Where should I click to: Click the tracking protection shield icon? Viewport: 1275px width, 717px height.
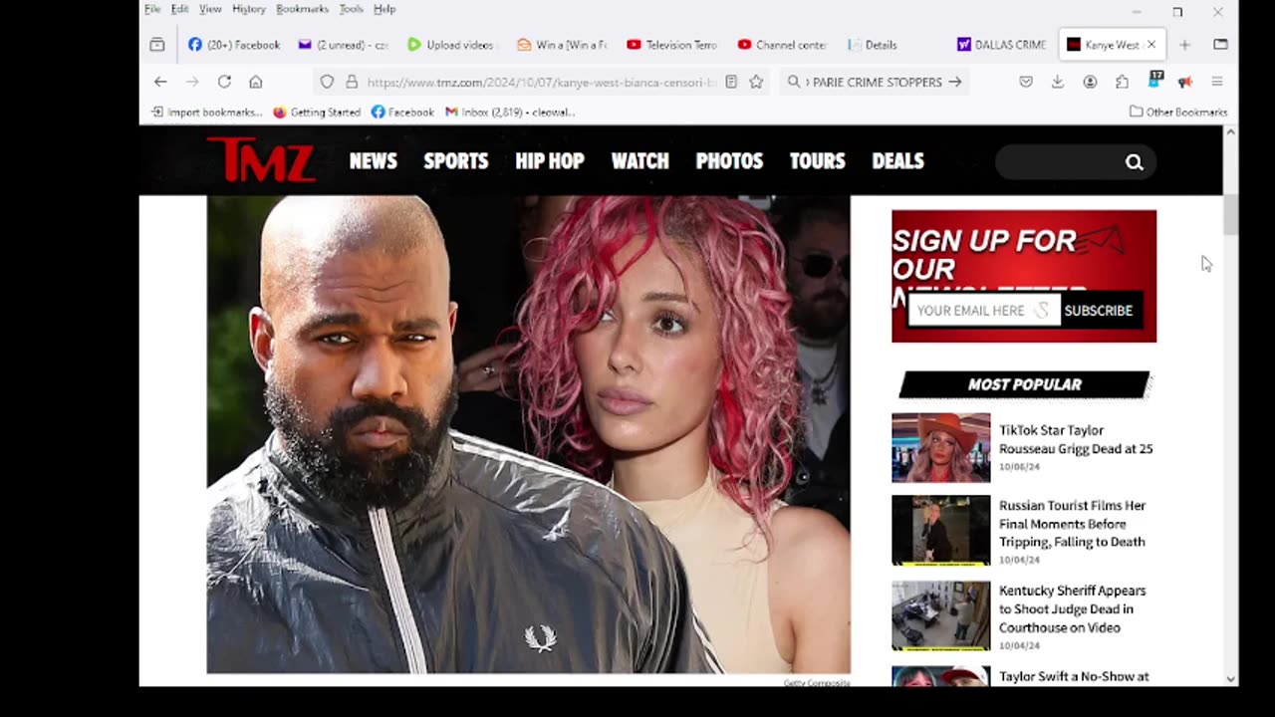click(327, 82)
